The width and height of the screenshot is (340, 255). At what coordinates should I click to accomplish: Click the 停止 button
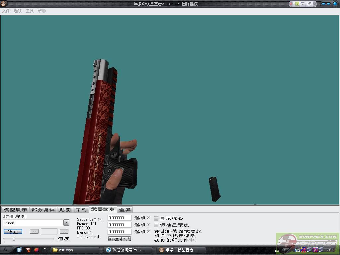click(13, 231)
